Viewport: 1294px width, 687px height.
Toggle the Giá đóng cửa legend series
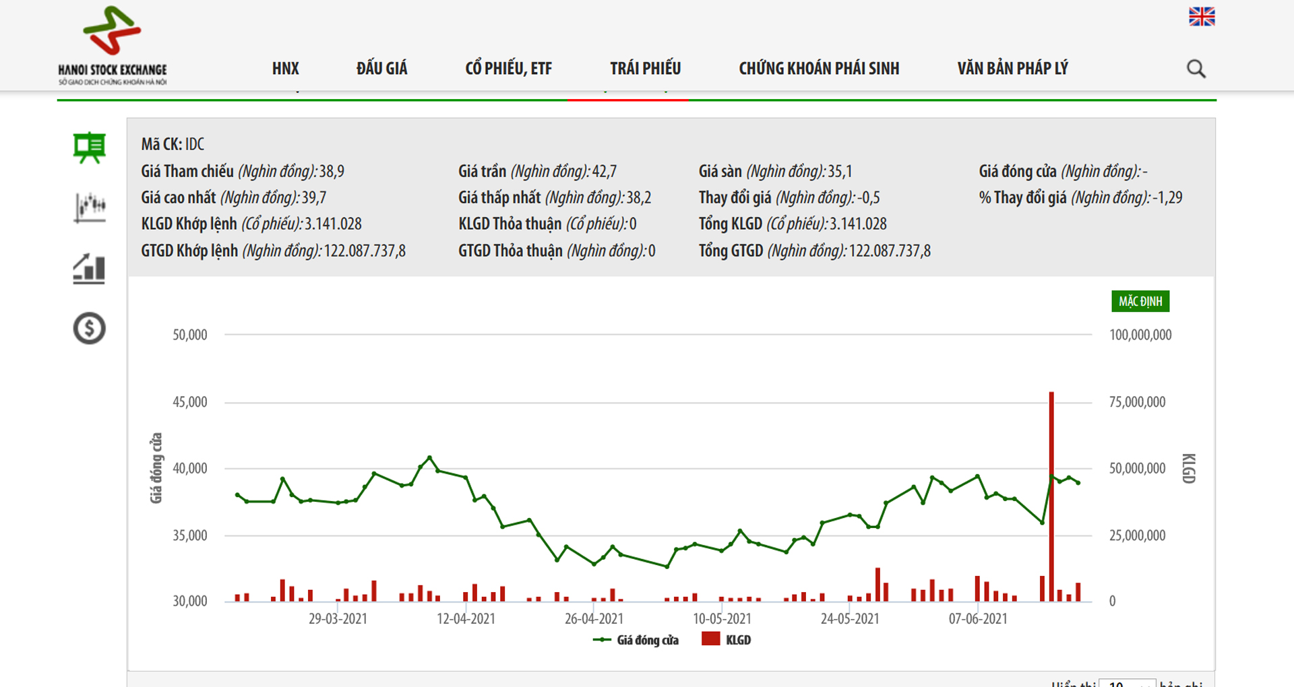(636, 640)
